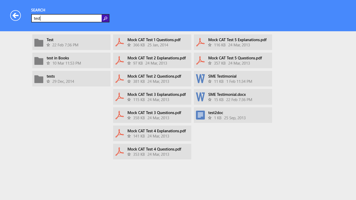Open Mock CAT Test 3 Explanations.pdf
This screenshot has width=356, height=200.
[156, 95]
